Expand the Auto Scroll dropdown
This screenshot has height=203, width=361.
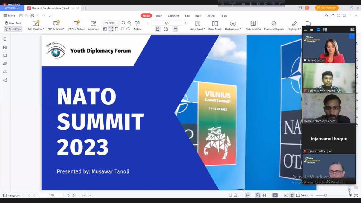(x=204, y=29)
